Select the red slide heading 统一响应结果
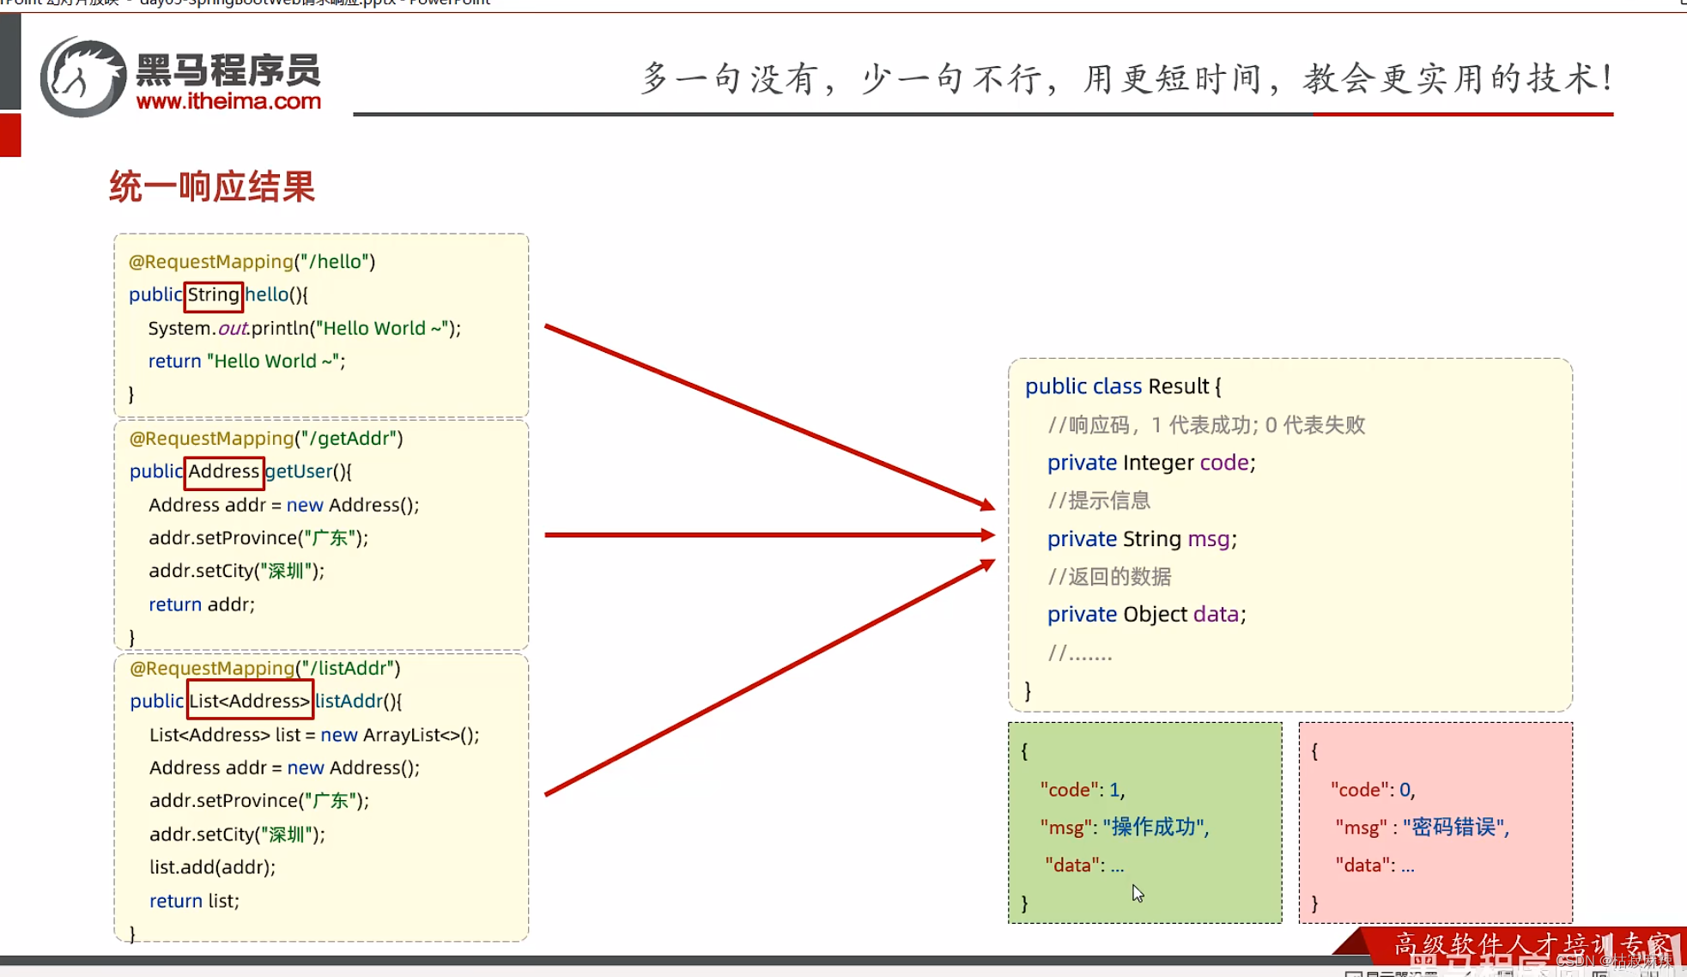The height and width of the screenshot is (977, 1687). click(x=212, y=186)
